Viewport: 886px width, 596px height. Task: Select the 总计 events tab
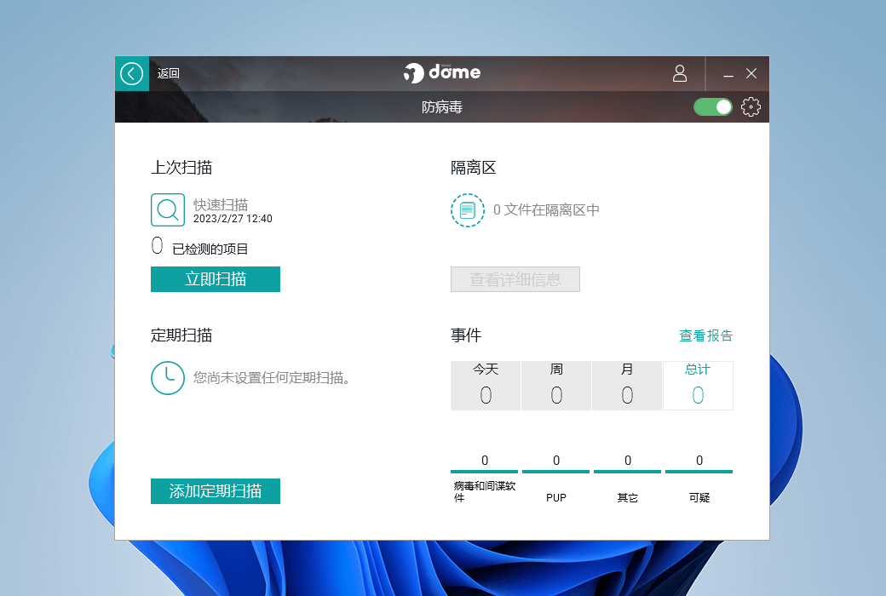pos(698,386)
